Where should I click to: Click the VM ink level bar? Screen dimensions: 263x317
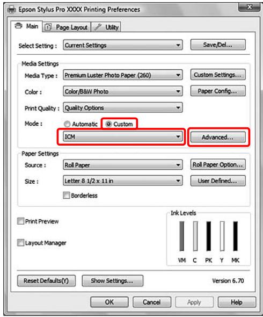coord(182,236)
